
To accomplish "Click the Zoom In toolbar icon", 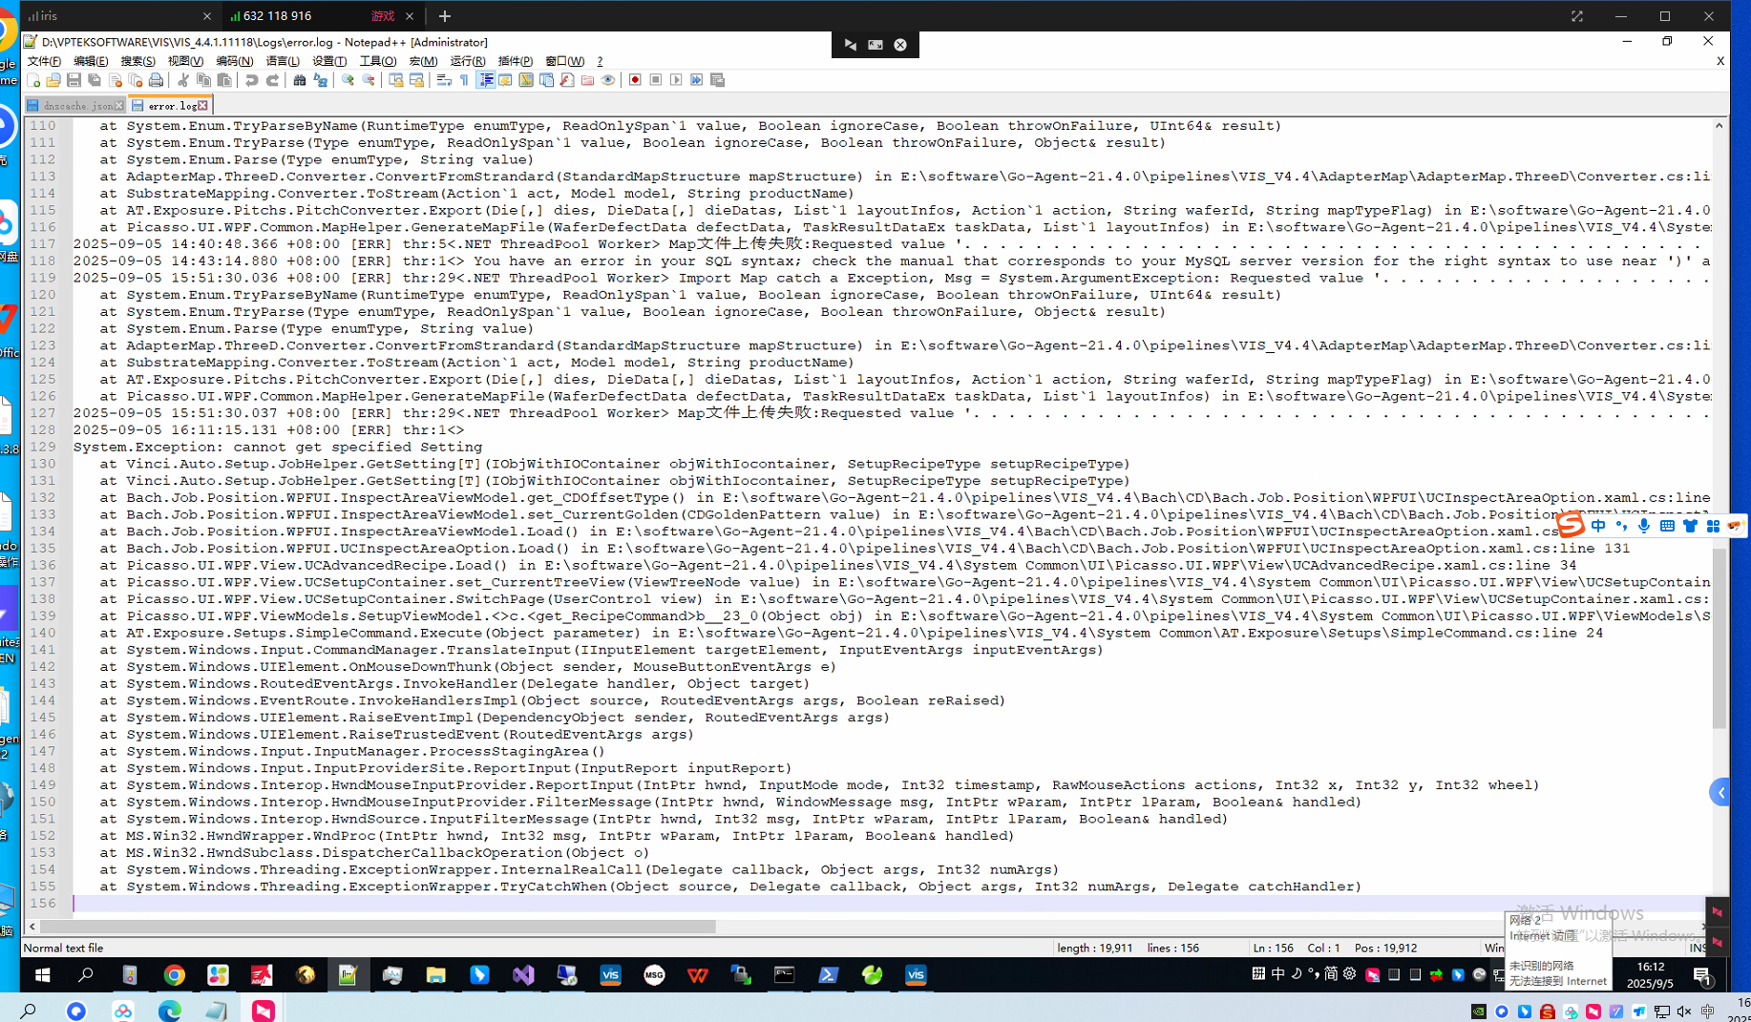I will coord(348,80).
